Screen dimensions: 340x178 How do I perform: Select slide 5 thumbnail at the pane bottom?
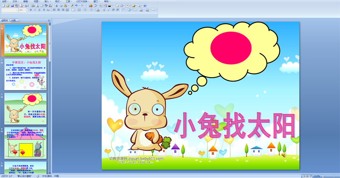(25, 167)
